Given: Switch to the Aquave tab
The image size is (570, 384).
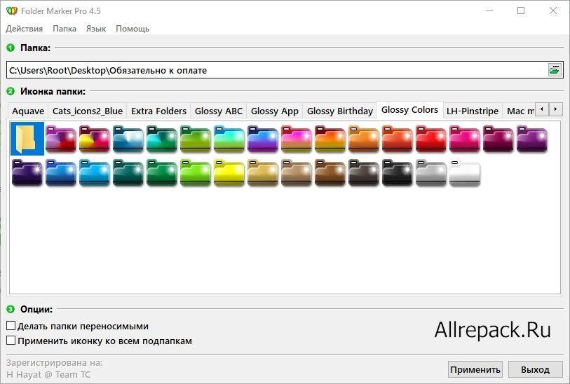Looking at the screenshot, I should tap(28, 111).
